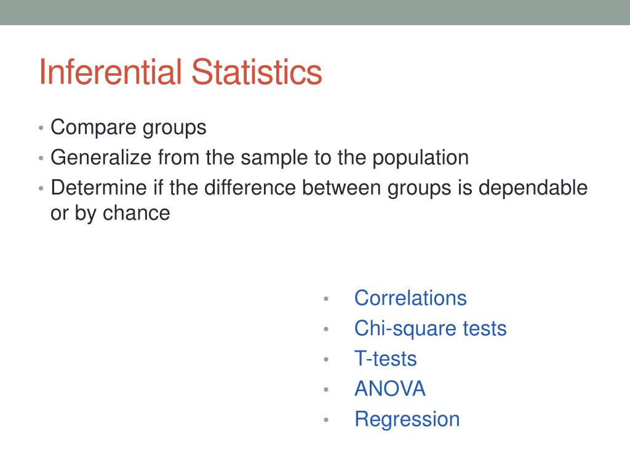Image resolution: width=630 pixels, height=473 pixels.
Task: Select the Compare groups bullet text
Action: tap(128, 128)
